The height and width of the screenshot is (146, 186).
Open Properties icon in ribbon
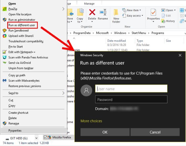(153, 13)
